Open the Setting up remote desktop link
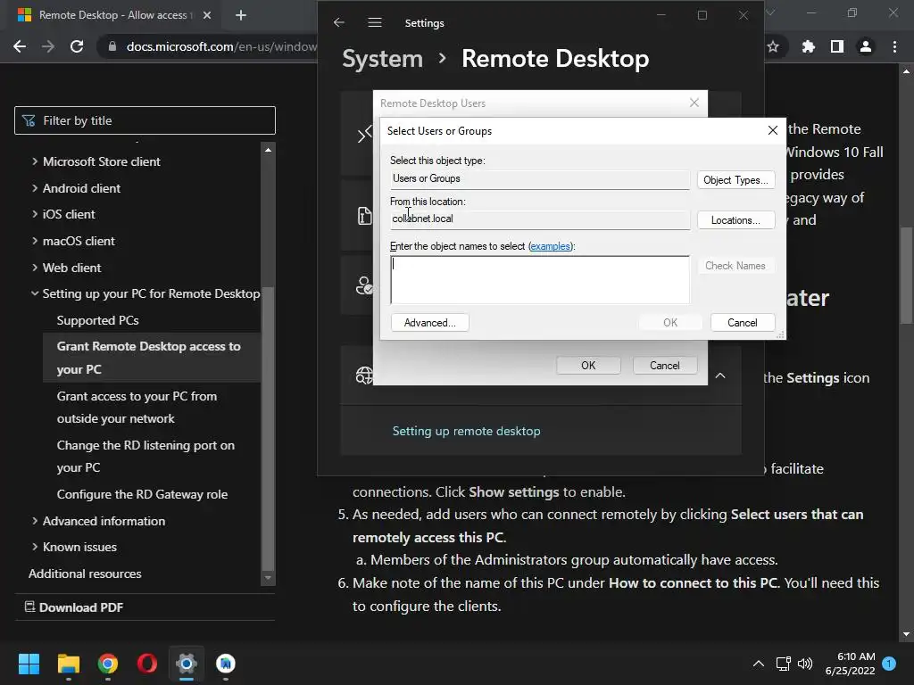This screenshot has width=914, height=685. [466, 431]
